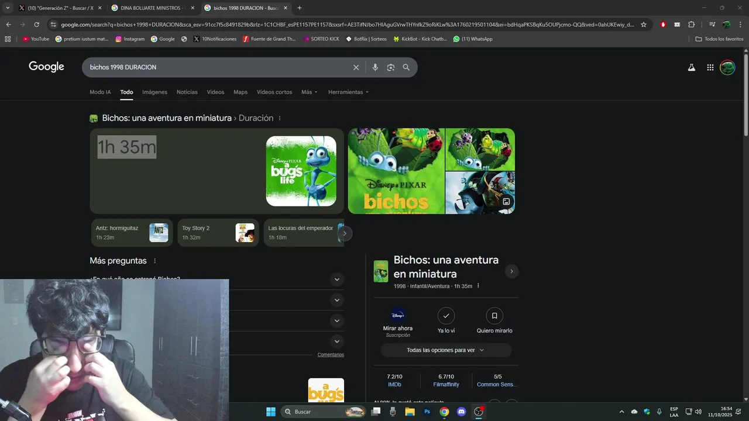Screen dimensions: 749x421
Task: Expand the second Más preguntas question
Action: [336, 300]
